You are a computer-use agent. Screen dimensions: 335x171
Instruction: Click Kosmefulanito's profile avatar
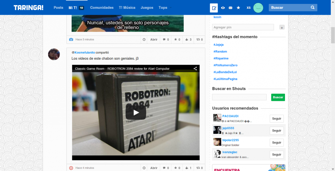pyautogui.click(x=54, y=54)
